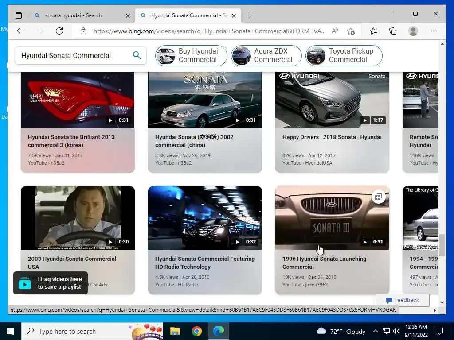Image resolution: width=454 pixels, height=340 pixels.
Task: Click the address bar URL
Action: pyautogui.click(x=209, y=31)
